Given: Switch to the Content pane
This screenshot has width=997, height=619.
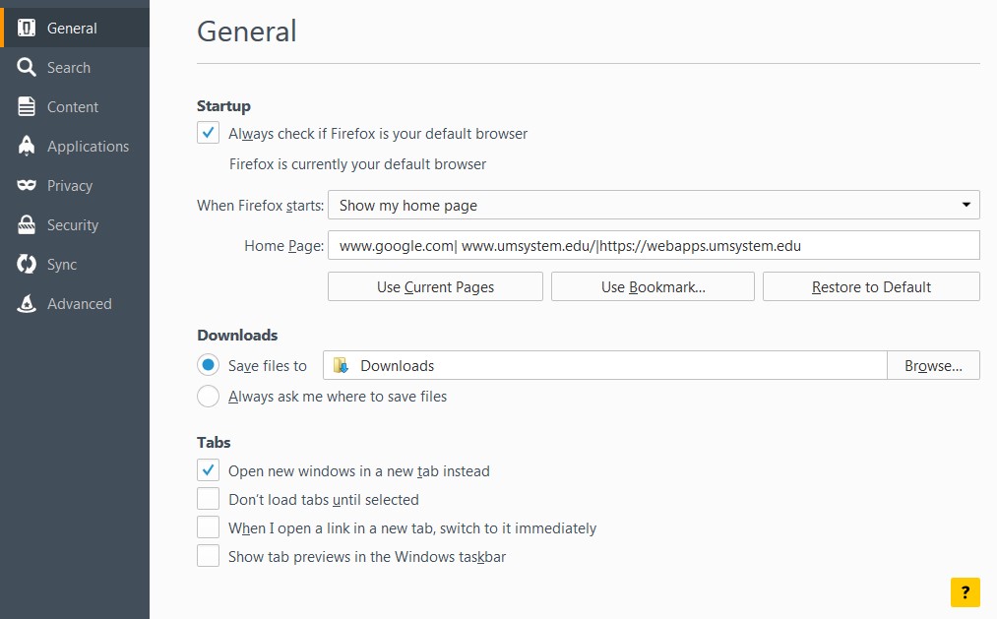Looking at the screenshot, I should [75, 106].
